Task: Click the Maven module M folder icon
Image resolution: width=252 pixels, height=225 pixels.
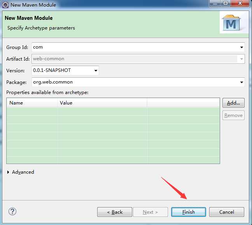Action: 231,23
